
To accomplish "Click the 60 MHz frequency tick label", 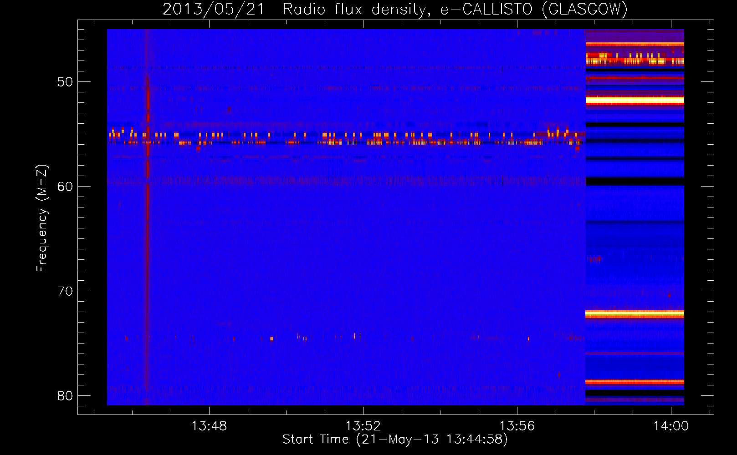I will point(65,187).
